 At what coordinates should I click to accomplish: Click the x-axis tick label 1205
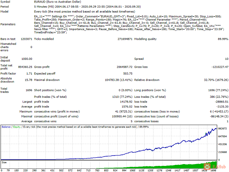(150, 171)
